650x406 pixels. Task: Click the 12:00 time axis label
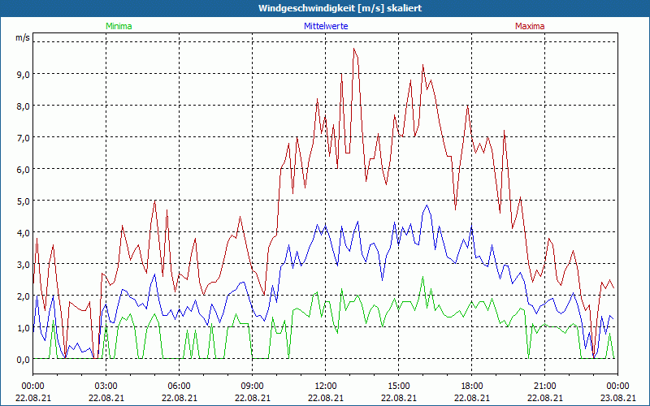[x=326, y=387]
